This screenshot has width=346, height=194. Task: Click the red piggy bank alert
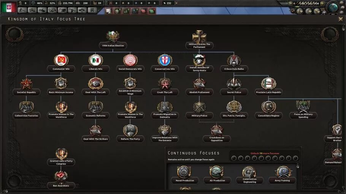click(x=143, y=10)
